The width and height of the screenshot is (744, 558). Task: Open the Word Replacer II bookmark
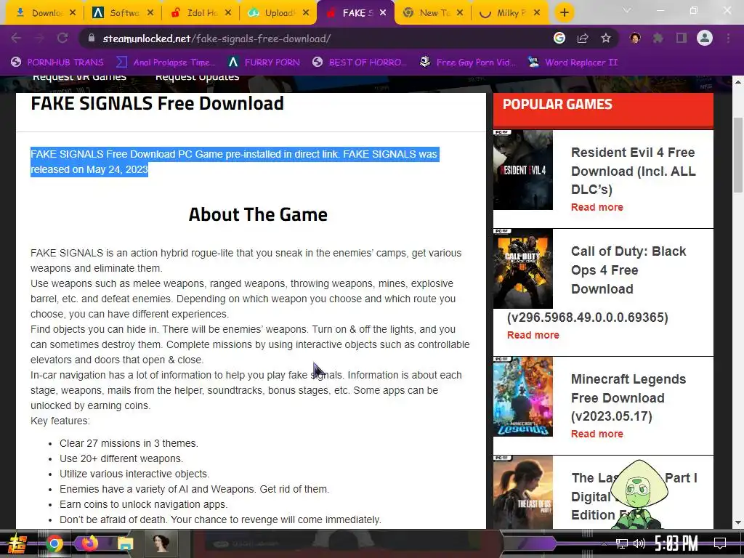573,62
